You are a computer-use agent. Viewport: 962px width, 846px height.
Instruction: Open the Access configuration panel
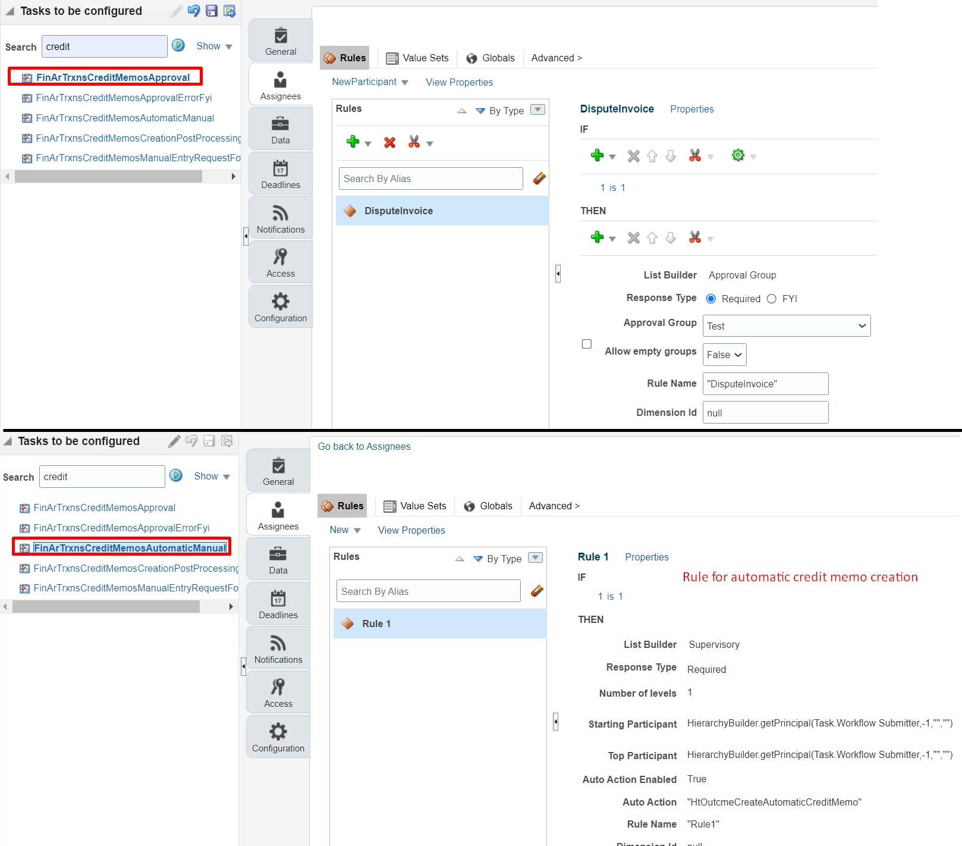pos(279,262)
